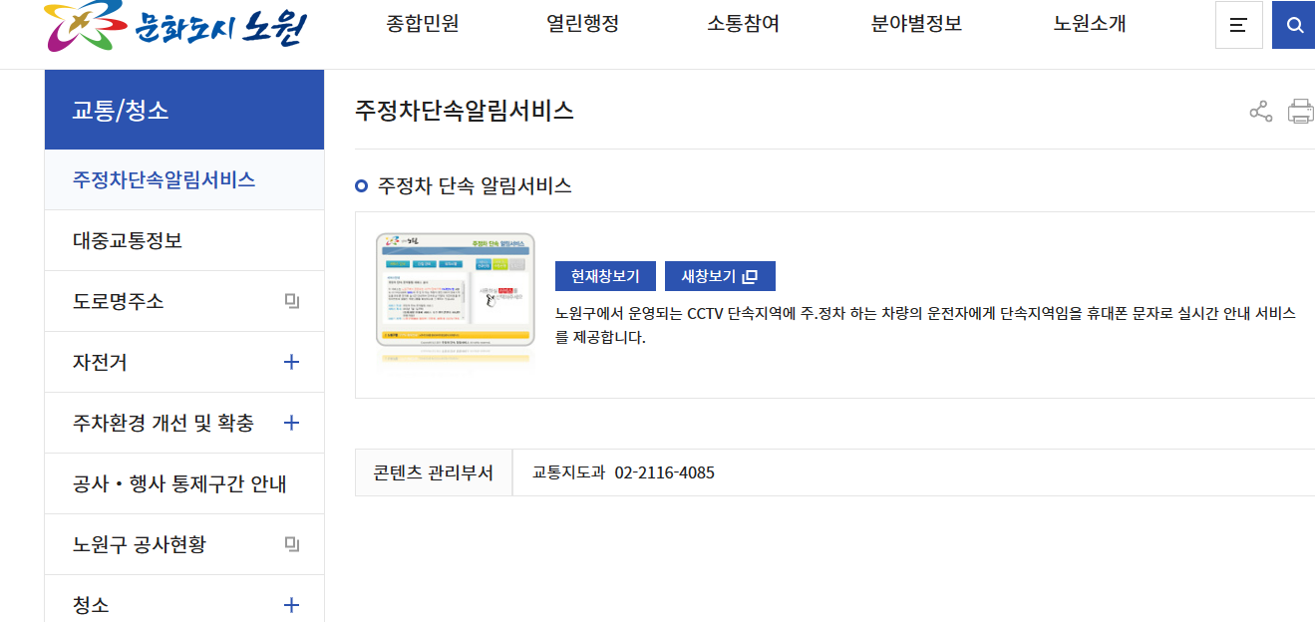Select 청소 sidebar item
The width and height of the screenshot is (1315, 622).
[x=184, y=598]
